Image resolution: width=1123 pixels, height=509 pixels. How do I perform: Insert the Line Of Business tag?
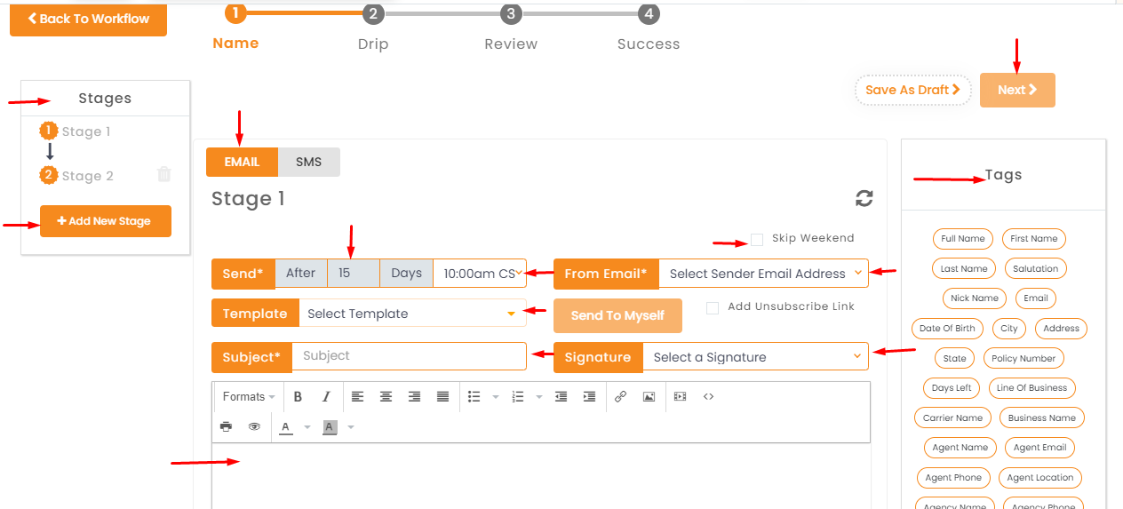point(1031,388)
